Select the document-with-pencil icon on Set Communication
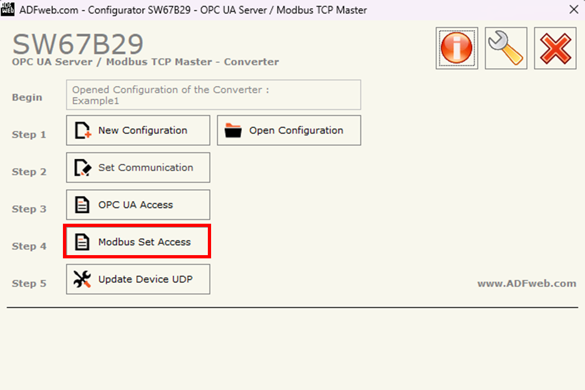Screen dimensions: 585x390 pyautogui.click(x=82, y=167)
